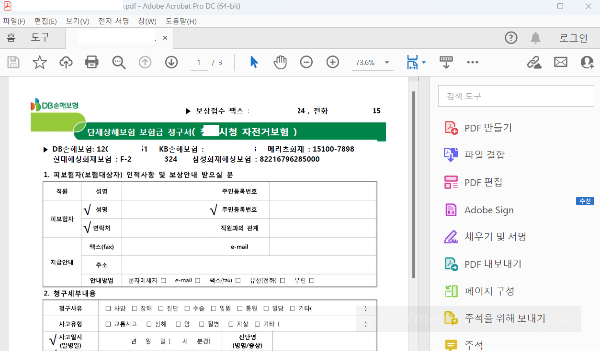Open 편집(E) menu
This screenshot has height=351, width=600.
coord(45,21)
